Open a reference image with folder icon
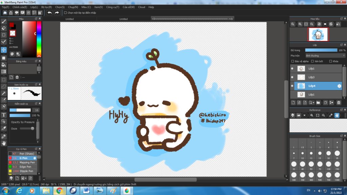The image size is (347, 195). pos(299,115)
